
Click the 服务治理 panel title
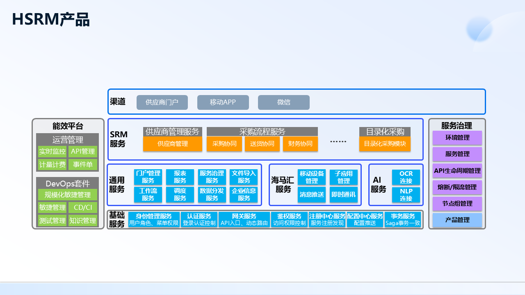(x=457, y=125)
